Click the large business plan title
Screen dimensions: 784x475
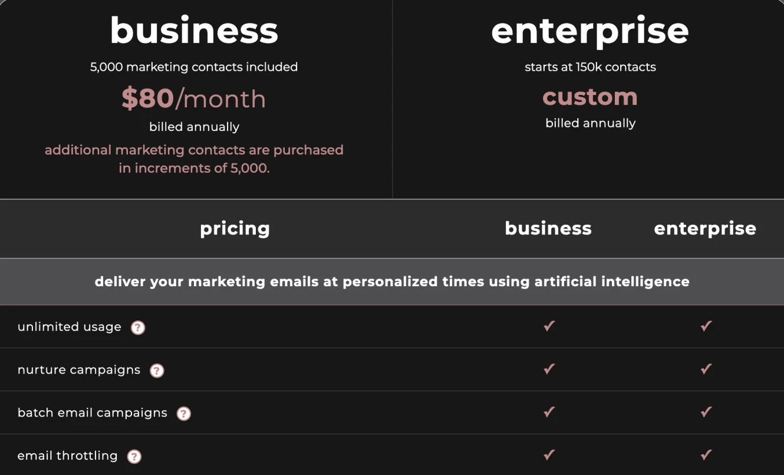click(194, 30)
